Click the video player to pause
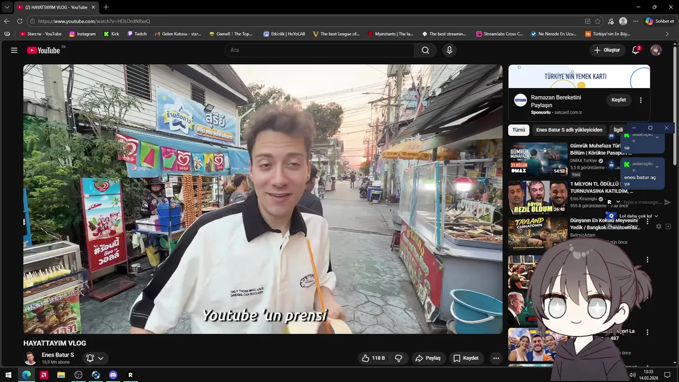The width and height of the screenshot is (679, 382). click(263, 199)
